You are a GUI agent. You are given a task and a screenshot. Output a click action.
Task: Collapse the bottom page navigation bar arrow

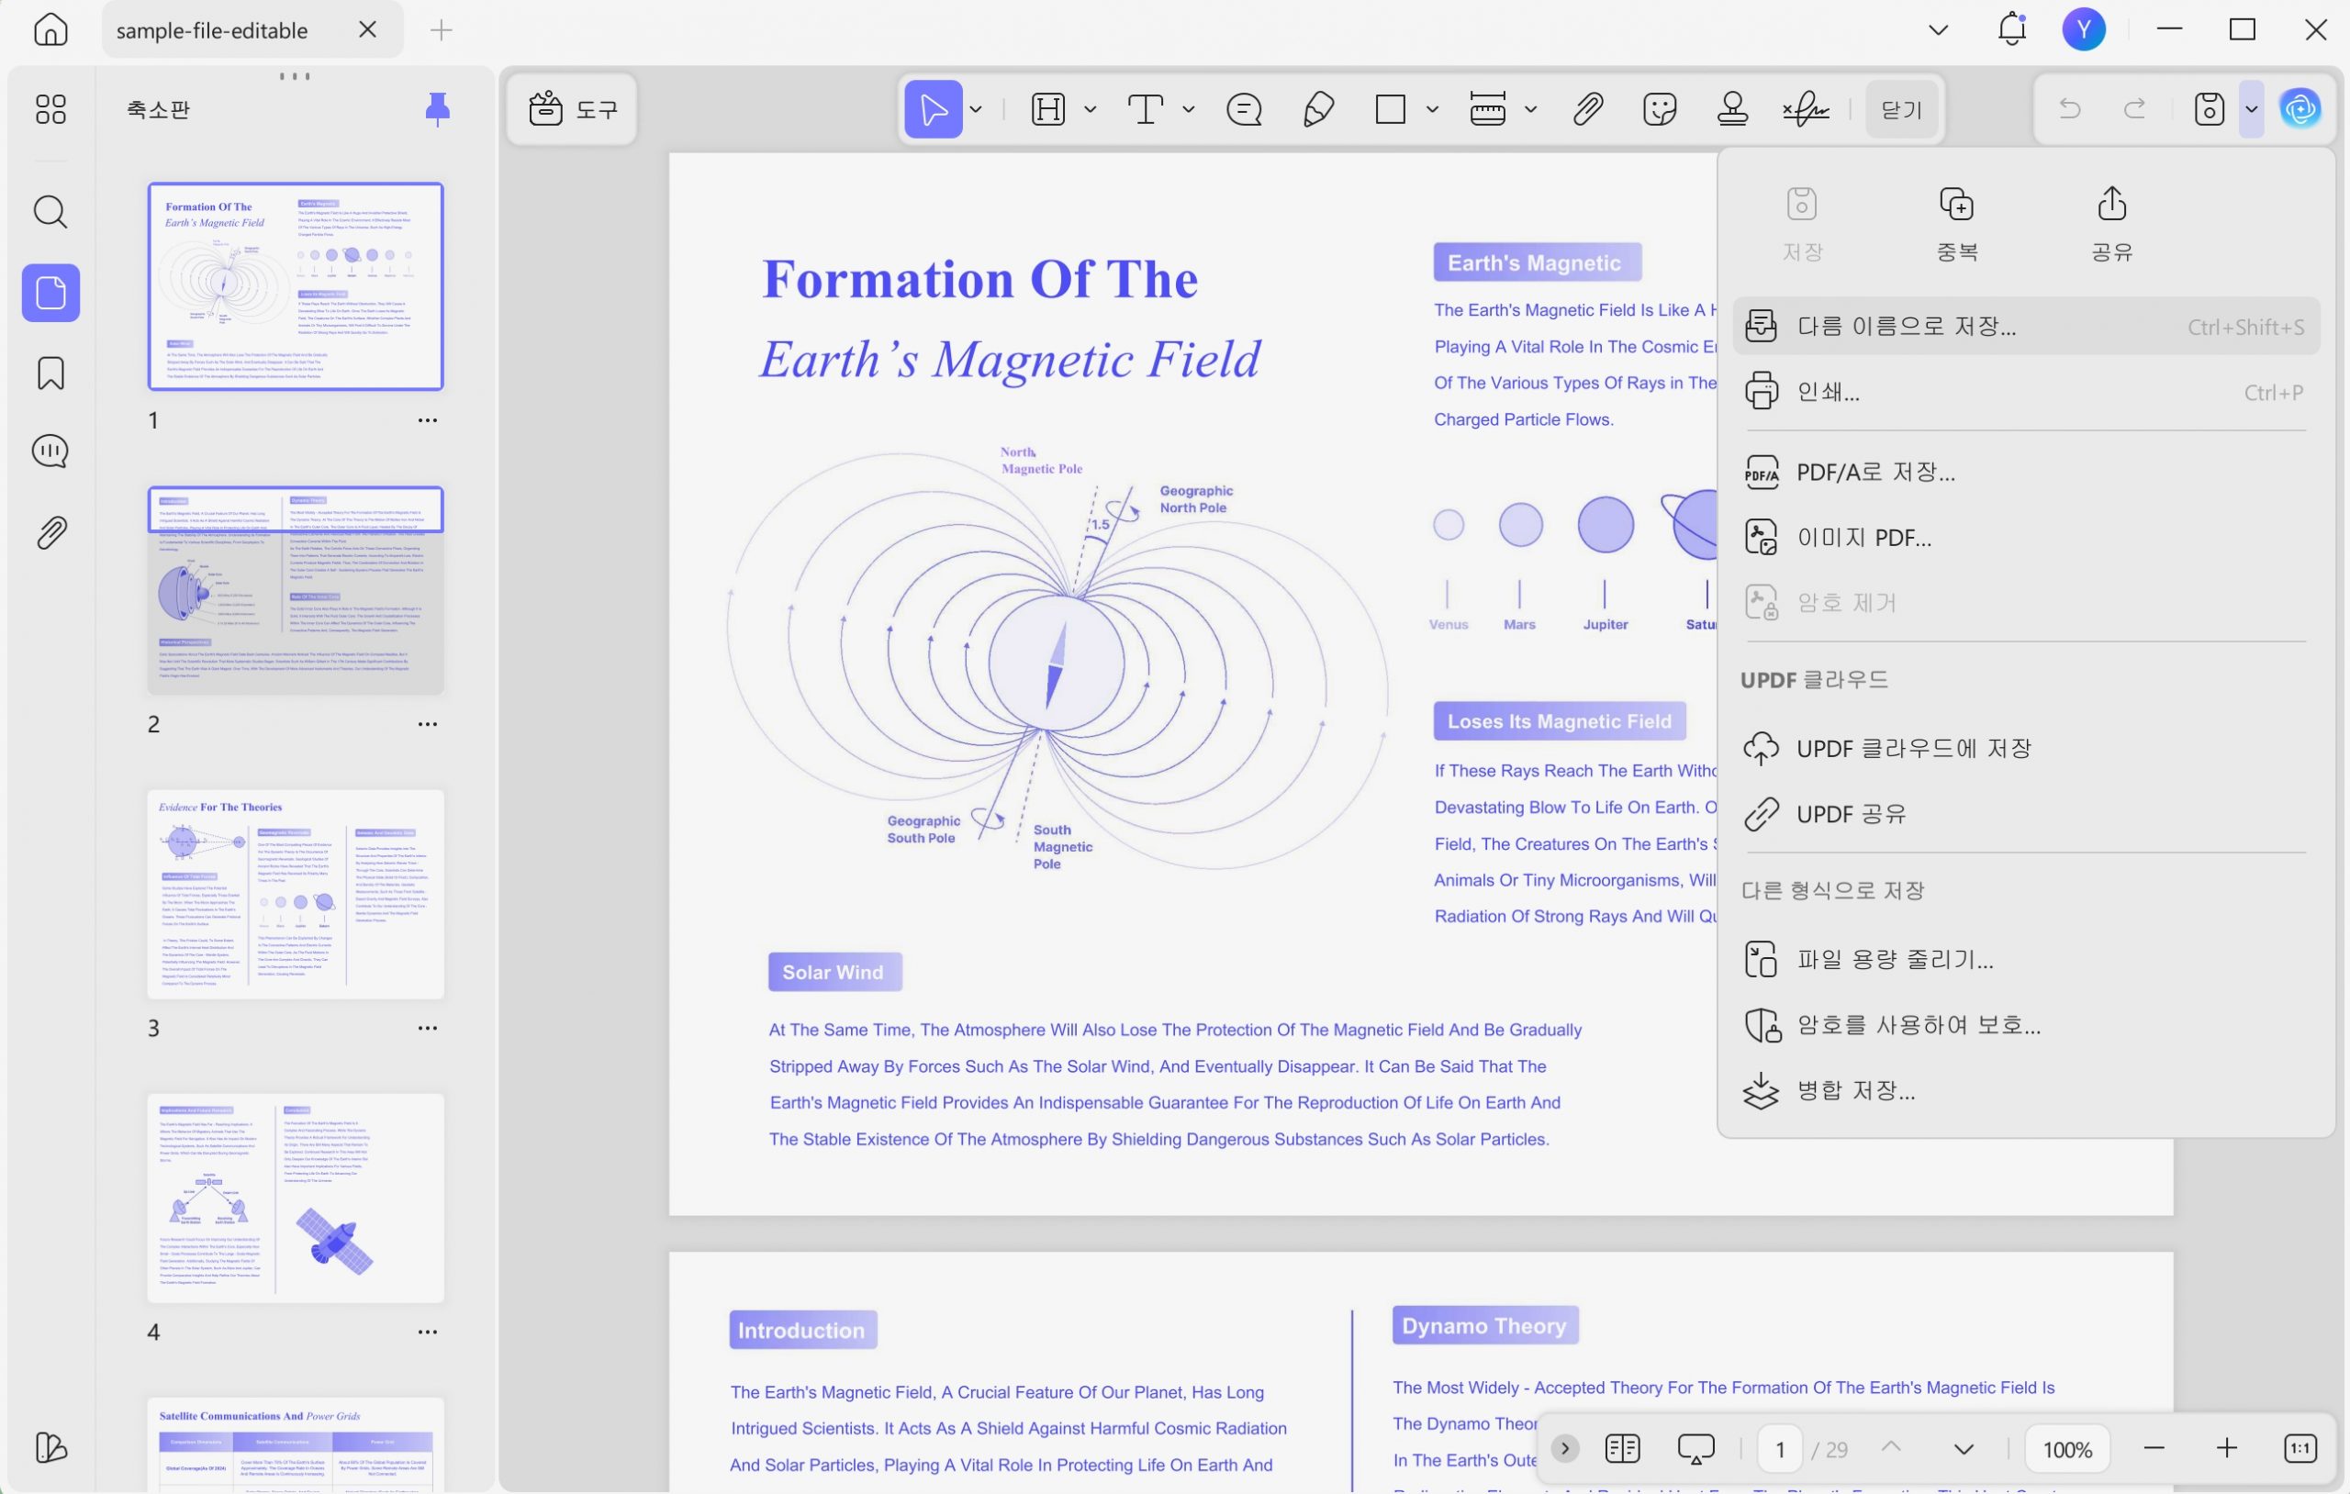[x=1564, y=1448]
